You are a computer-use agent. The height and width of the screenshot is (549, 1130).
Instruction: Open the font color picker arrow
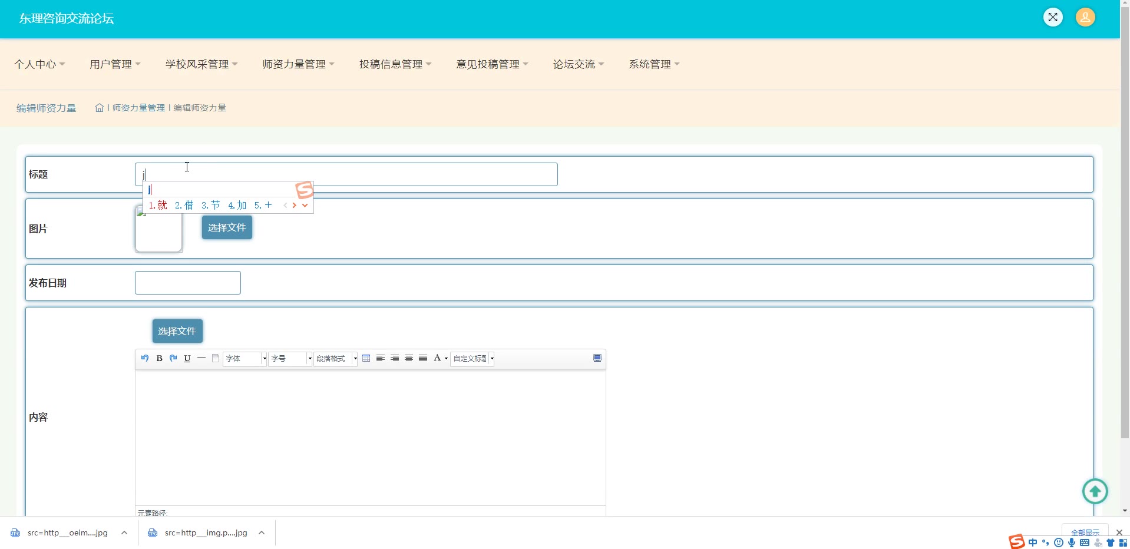(x=446, y=358)
